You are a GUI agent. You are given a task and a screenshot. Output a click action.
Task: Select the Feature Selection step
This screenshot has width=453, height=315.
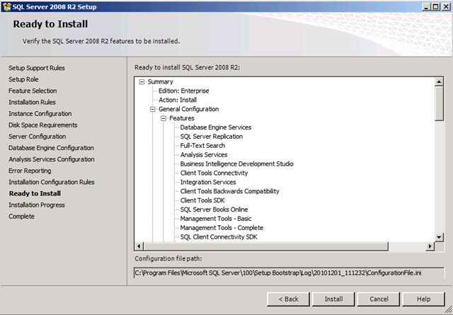coord(33,91)
